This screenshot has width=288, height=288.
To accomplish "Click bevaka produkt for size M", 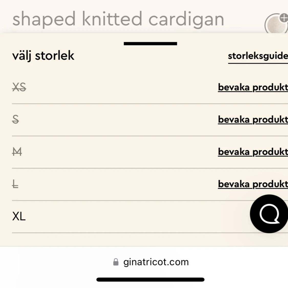I will point(253,152).
